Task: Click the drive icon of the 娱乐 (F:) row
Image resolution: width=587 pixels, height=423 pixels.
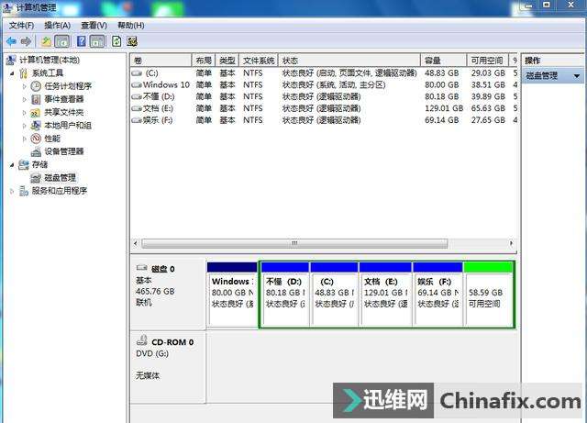Action: coord(137,120)
